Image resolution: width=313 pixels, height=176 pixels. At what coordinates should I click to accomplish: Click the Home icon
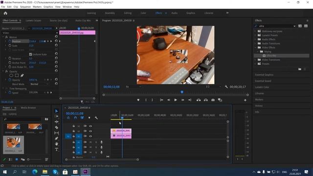tap(5, 13)
